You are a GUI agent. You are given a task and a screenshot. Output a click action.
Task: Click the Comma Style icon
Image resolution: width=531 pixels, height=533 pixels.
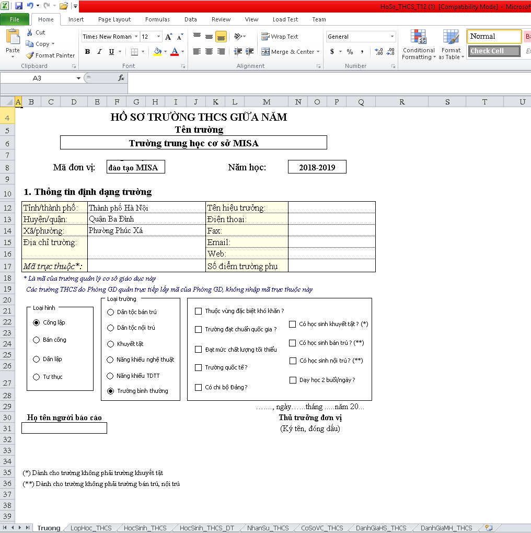(x=362, y=52)
